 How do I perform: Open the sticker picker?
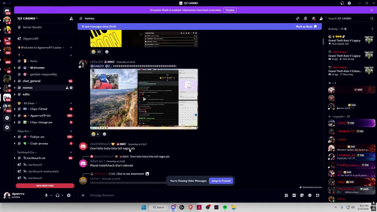coord(302,195)
